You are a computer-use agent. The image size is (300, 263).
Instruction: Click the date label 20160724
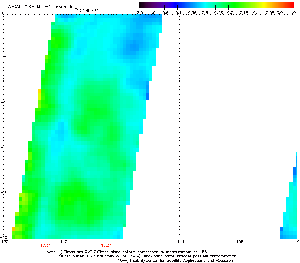point(88,11)
